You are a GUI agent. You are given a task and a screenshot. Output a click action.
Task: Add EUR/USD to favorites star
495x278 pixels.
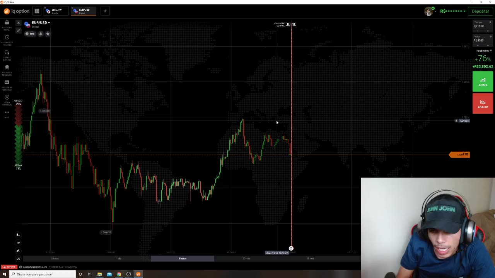point(48,34)
